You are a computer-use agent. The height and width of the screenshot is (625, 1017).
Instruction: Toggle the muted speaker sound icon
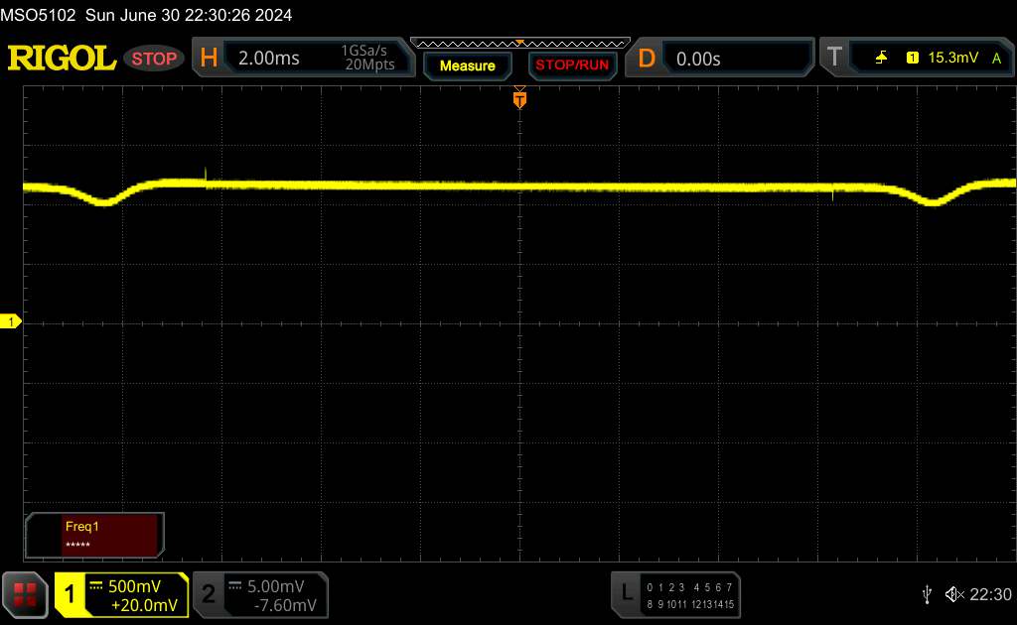click(x=954, y=594)
